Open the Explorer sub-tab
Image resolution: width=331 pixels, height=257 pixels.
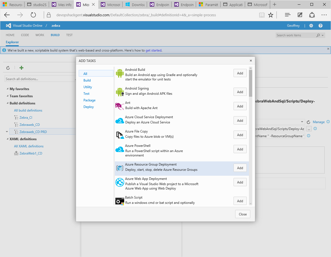pyautogui.click(x=12, y=42)
